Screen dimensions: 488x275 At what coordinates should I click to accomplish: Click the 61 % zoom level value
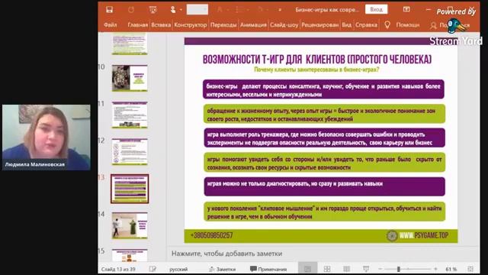tap(451, 269)
